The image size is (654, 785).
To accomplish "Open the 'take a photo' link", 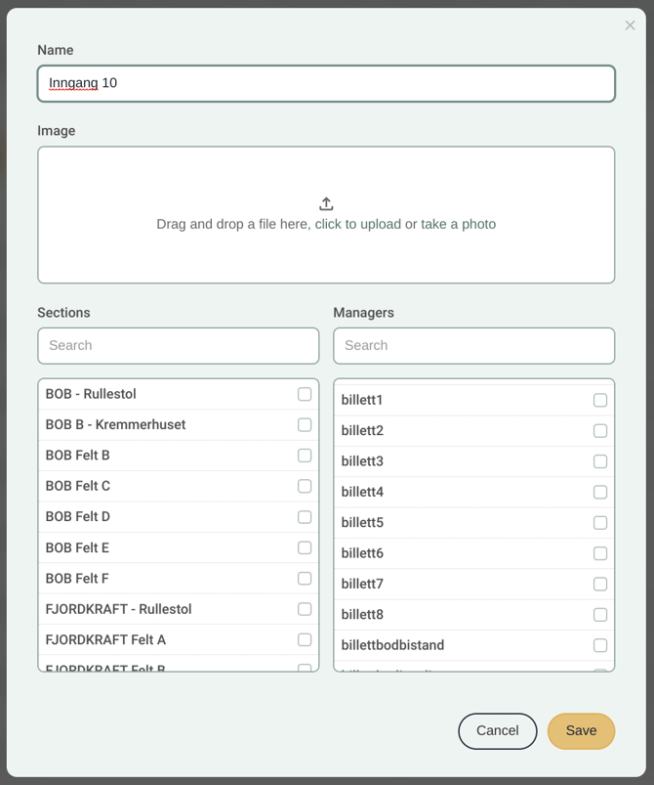I will point(458,224).
